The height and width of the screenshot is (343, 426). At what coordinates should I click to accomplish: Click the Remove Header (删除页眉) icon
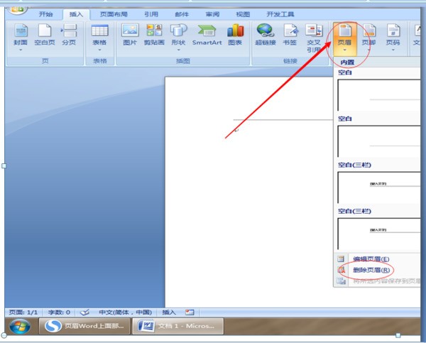click(341, 270)
